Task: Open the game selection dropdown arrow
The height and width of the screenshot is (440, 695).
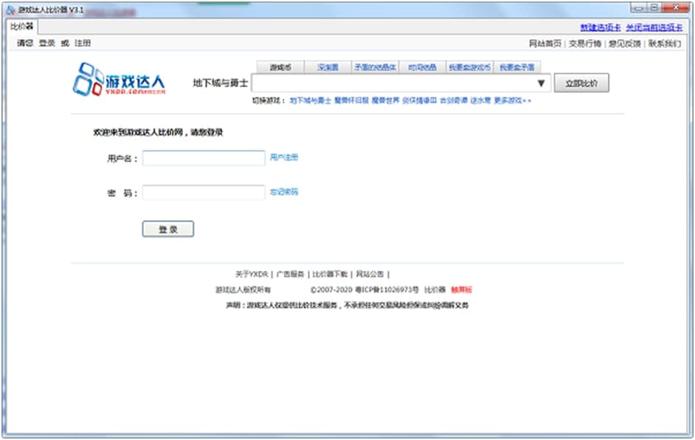Action: (542, 83)
